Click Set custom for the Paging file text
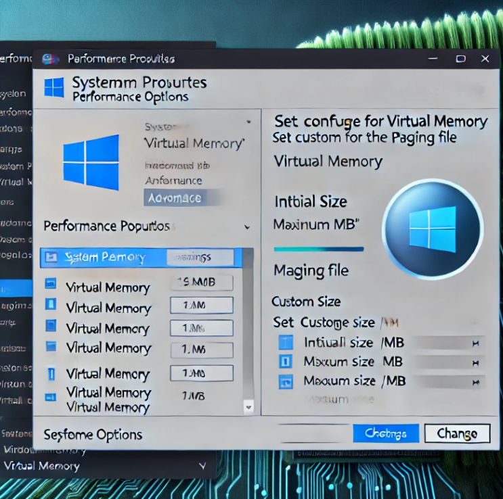This screenshot has height=499, width=503. (x=364, y=138)
